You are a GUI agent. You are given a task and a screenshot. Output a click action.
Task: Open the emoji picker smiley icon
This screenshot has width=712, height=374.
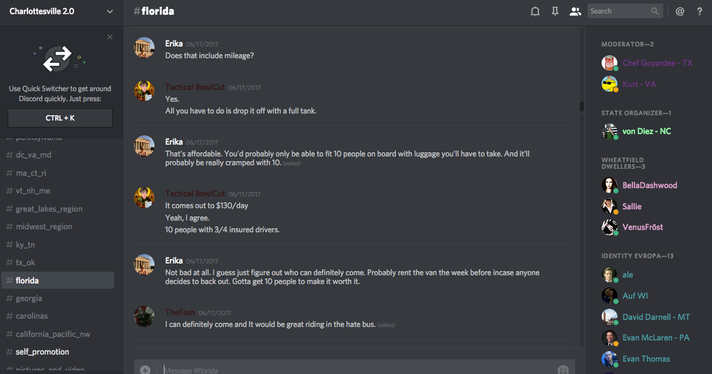point(563,370)
